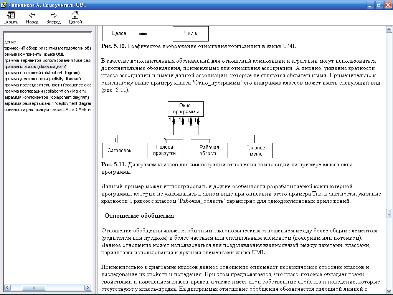Open 'аграмма развертывания (deployment diagram)' topic
393x295 pixels.
click(48, 103)
